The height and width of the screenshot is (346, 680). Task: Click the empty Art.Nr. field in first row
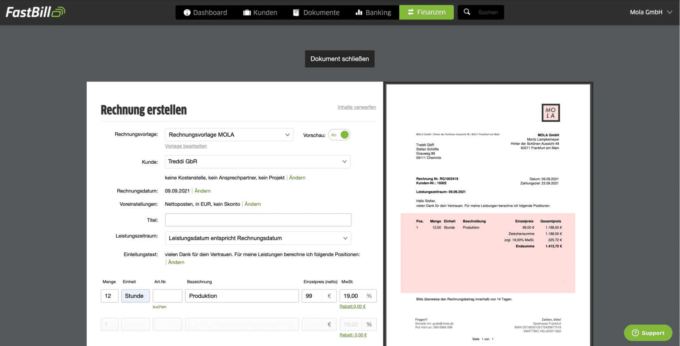coord(167,296)
